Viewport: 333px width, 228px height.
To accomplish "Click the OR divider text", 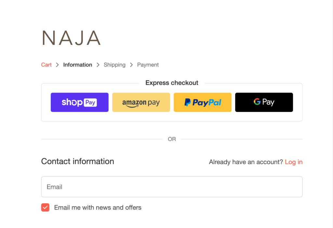I will [172, 139].
